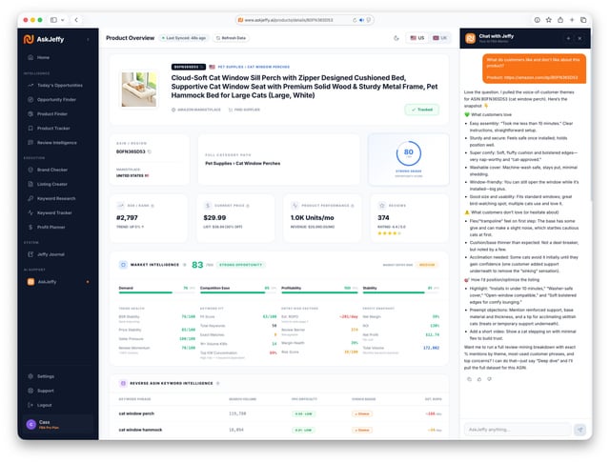Open Product Finder in sidebar
This screenshot has height=463, width=610.
[x=52, y=114]
